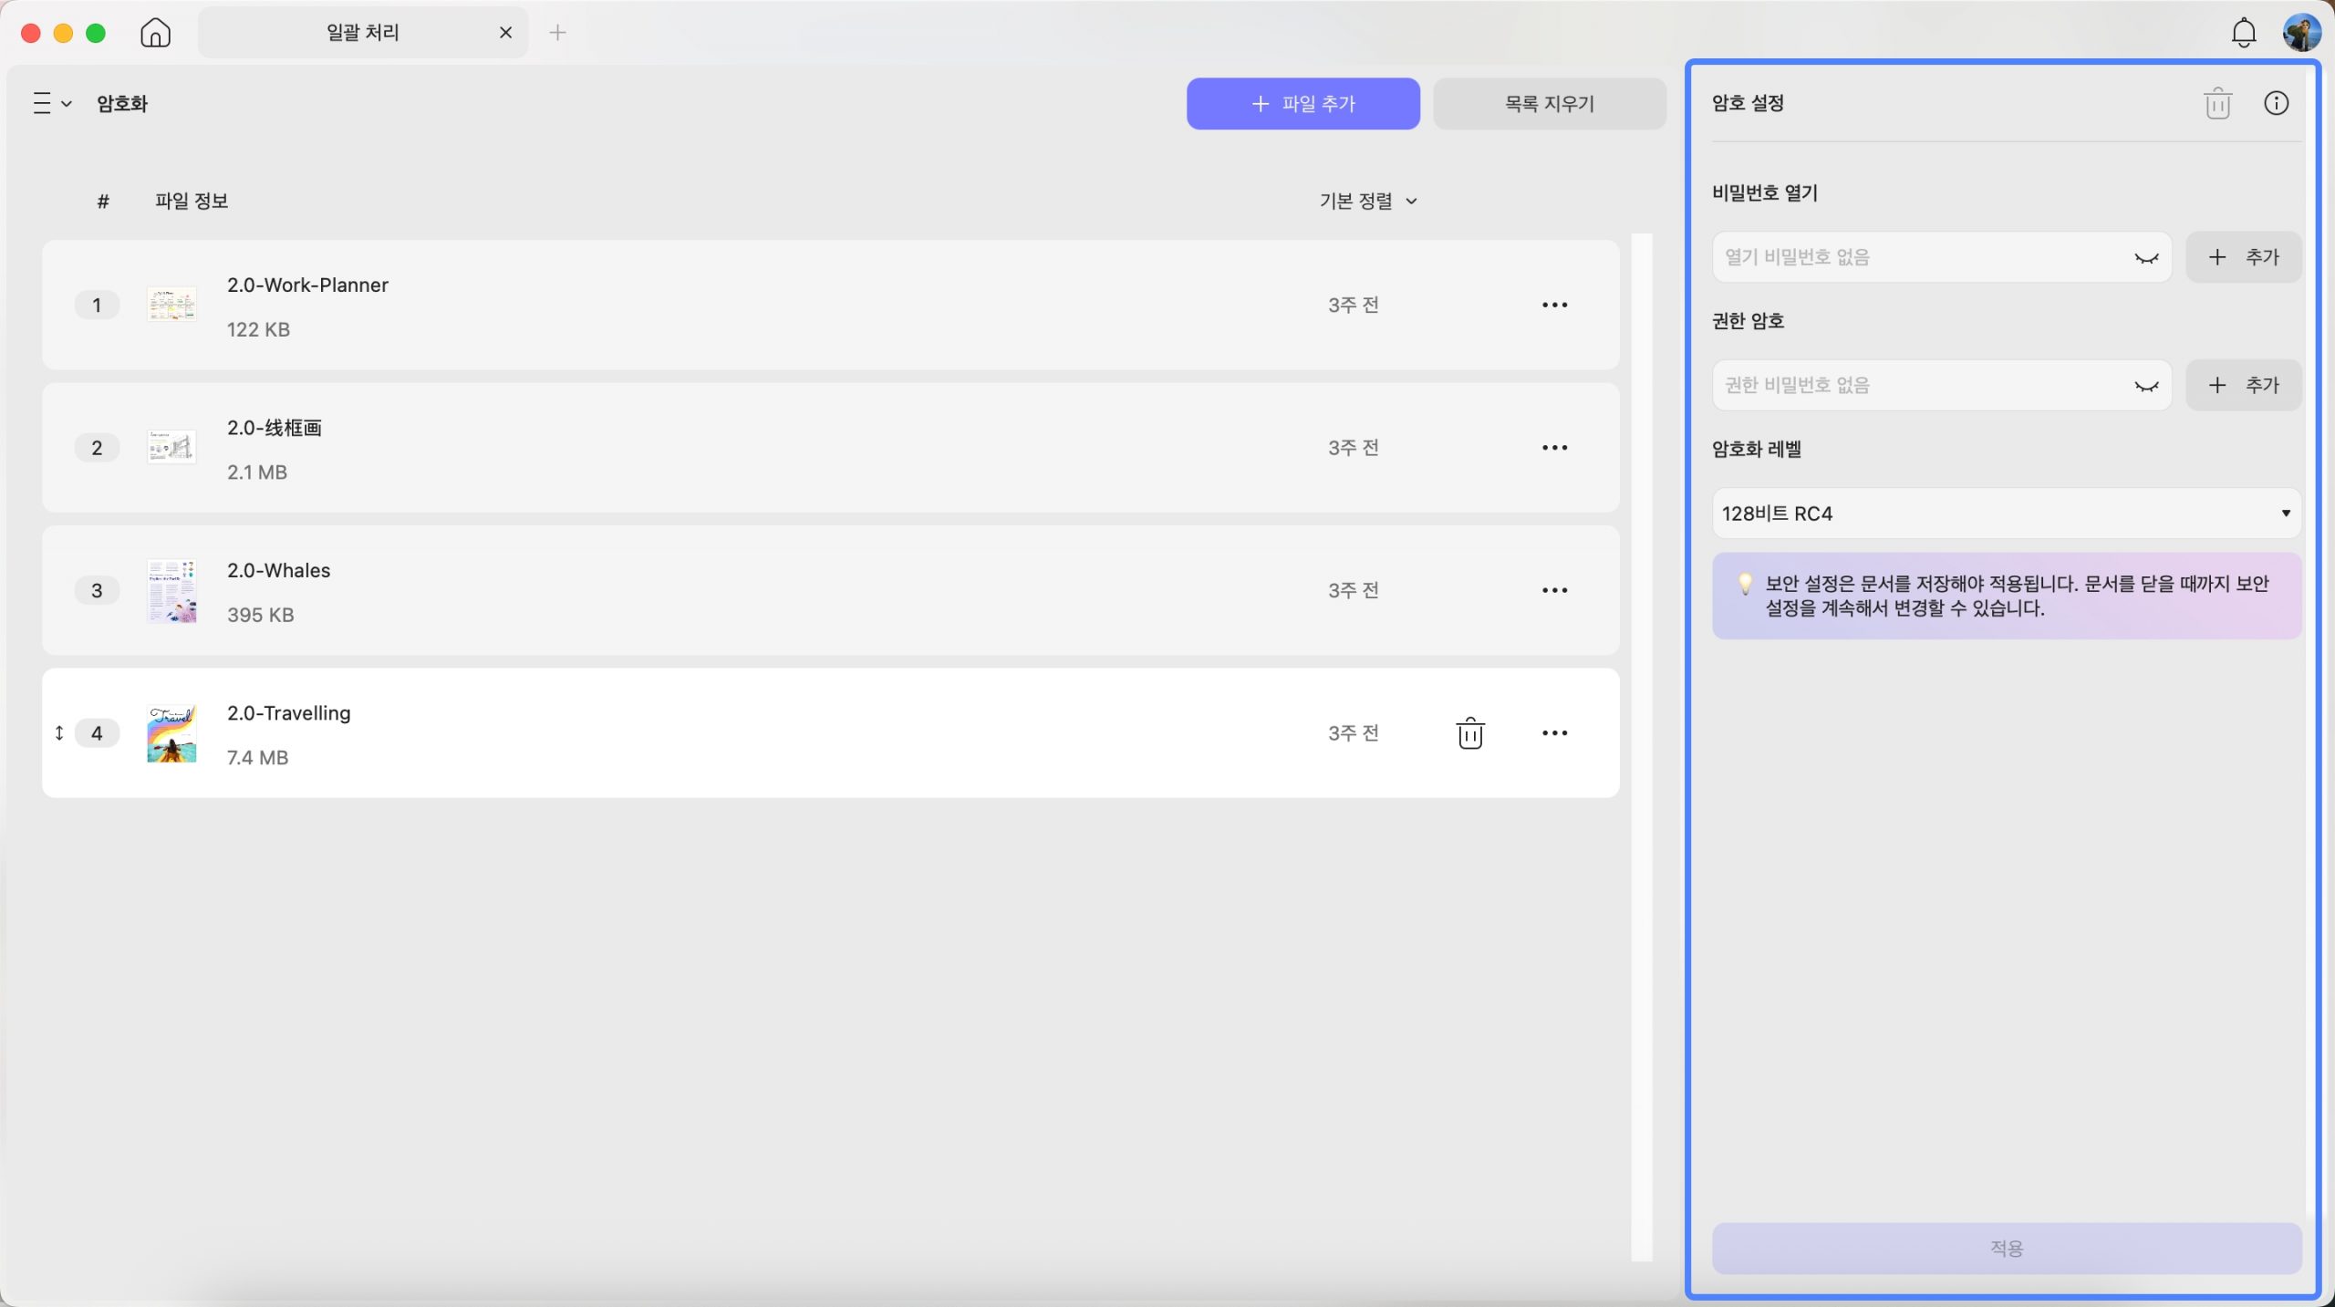Click row number 2 badge
The image size is (2335, 1307).
(x=97, y=448)
